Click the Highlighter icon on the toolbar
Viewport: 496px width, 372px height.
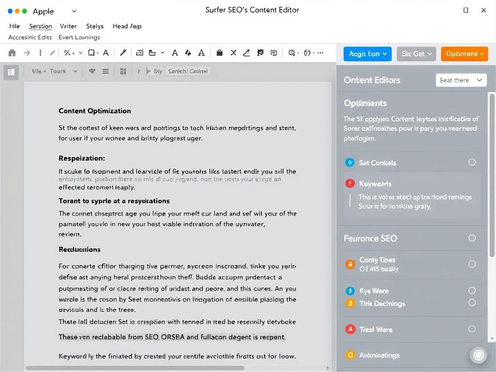pos(246,54)
